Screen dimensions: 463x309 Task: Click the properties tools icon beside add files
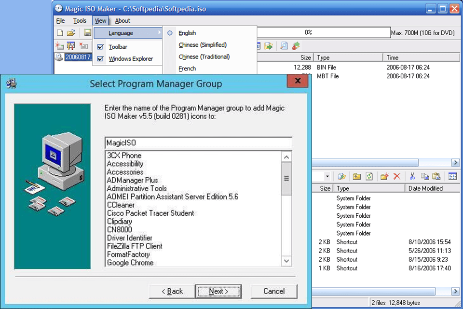coord(71,46)
